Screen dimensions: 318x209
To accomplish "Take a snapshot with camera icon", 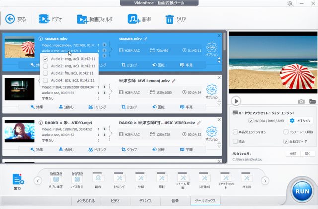I will (x=301, y=101).
